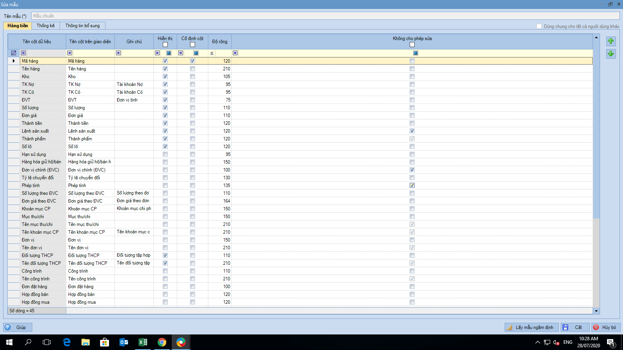The image size is (623, 350).
Task: Click the clear filter icon in filter row
Action: click(x=14, y=53)
